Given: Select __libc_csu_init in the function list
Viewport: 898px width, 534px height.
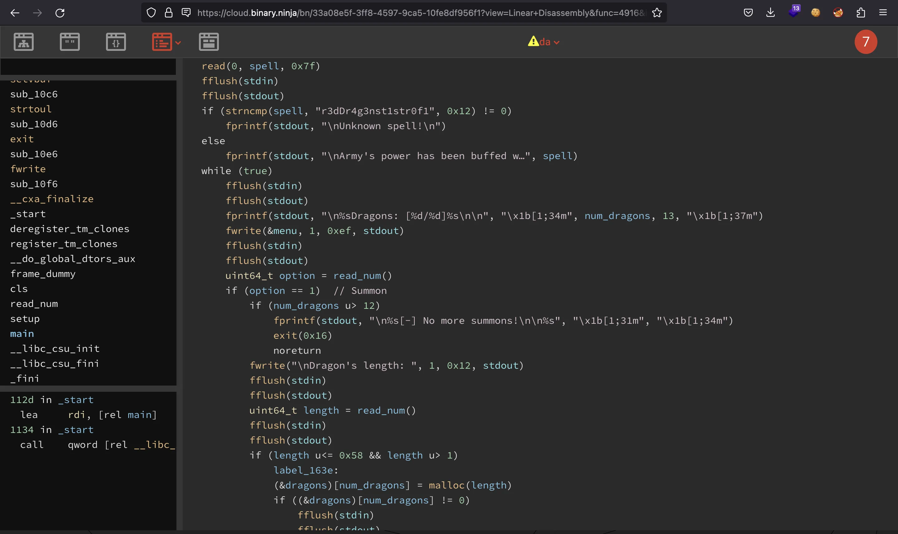Looking at the screenshot, I should click(55, 349).
